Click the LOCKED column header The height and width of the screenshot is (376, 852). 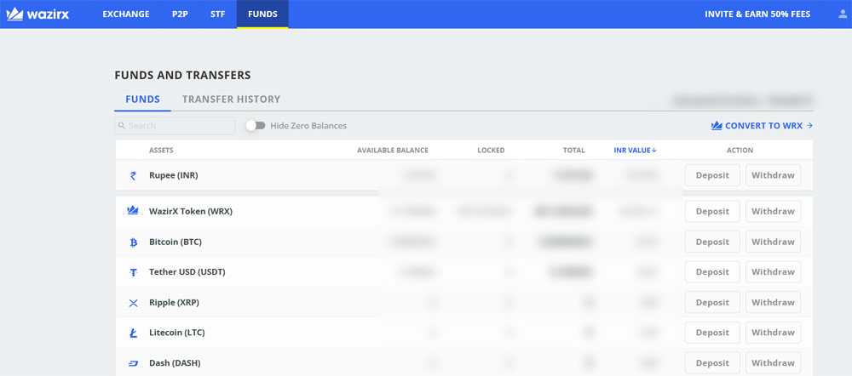[x=491, y=151]
